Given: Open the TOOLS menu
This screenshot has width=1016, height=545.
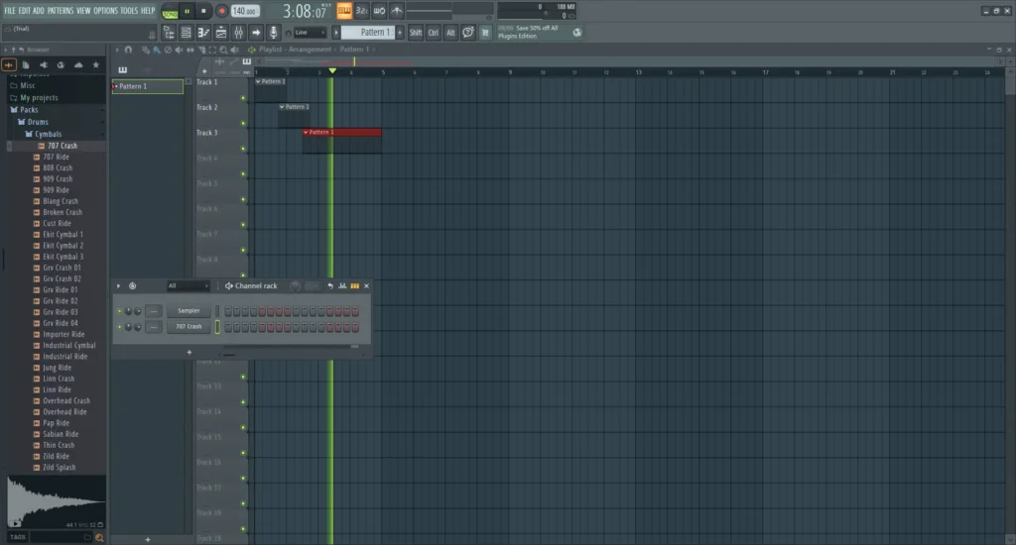Looking at the screenshot, I should [x=129, y=10].
